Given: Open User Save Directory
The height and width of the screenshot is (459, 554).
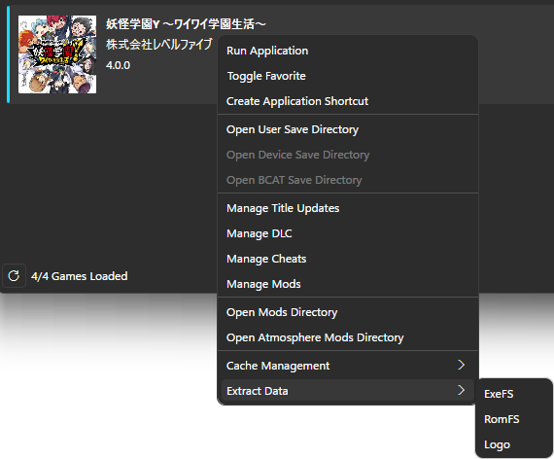Looking at the screenshot, I should (x=348, y=129).
